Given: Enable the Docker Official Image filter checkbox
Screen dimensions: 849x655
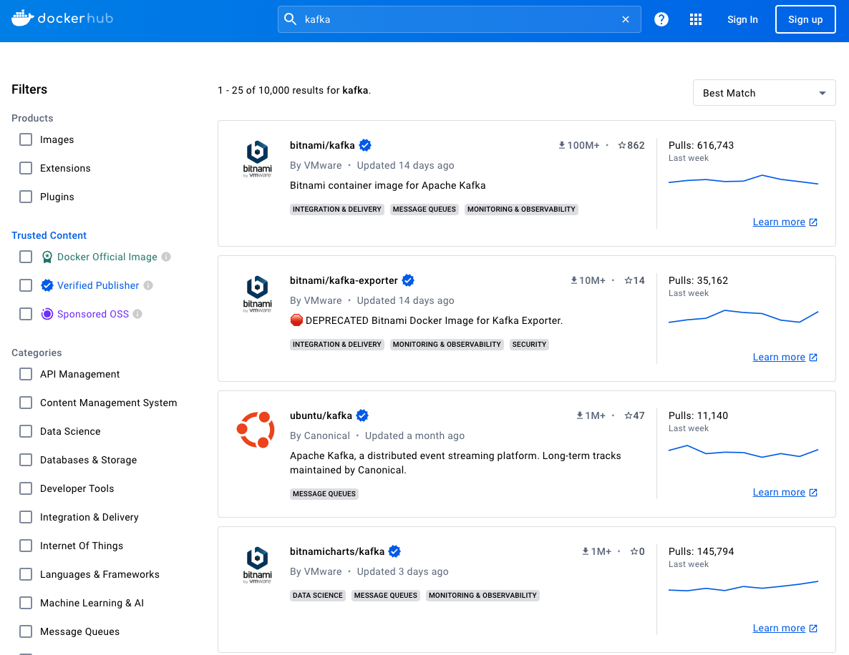Looking at the screenshot, I should pos(26,257).
